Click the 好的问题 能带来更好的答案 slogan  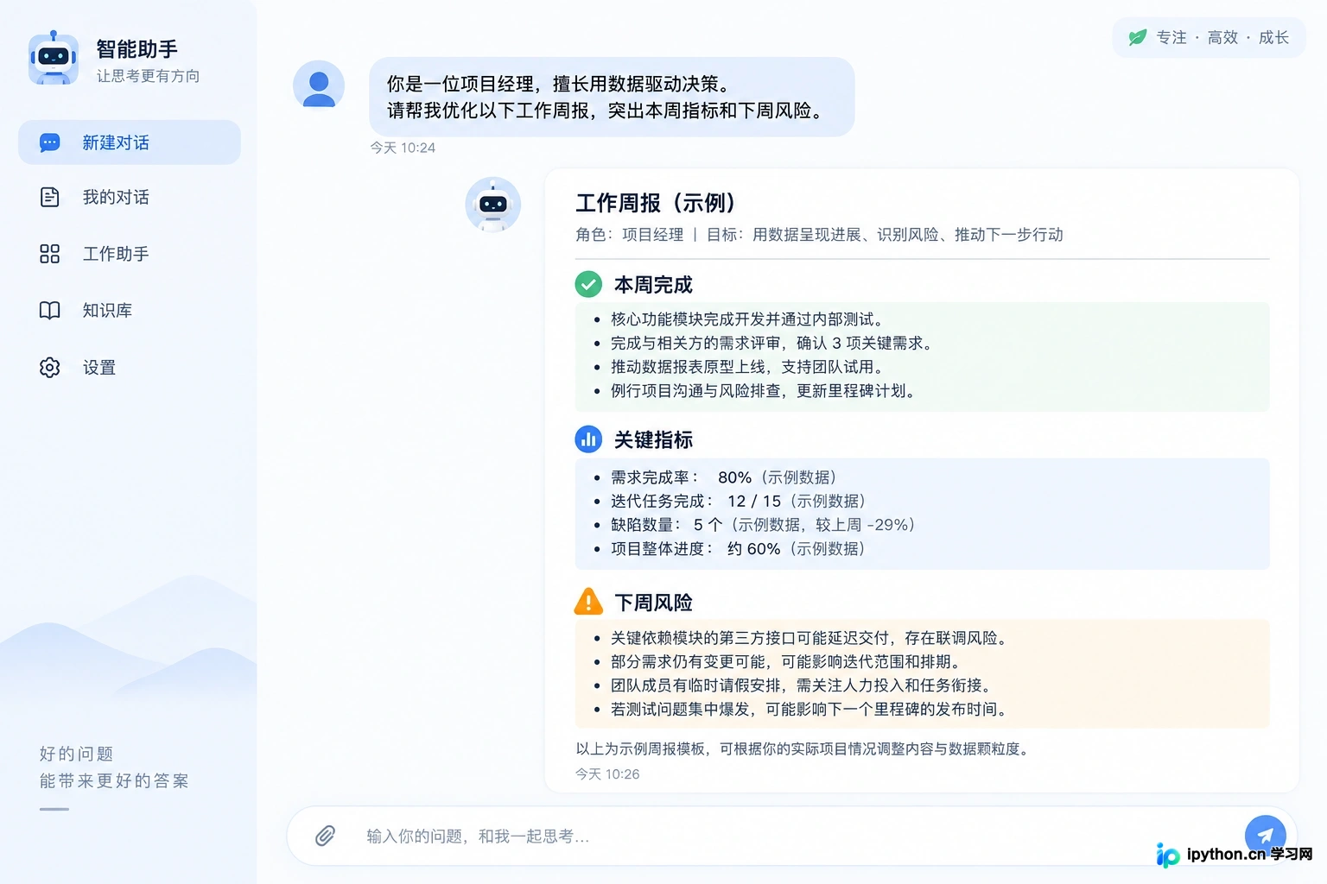(x=113, y=767)
